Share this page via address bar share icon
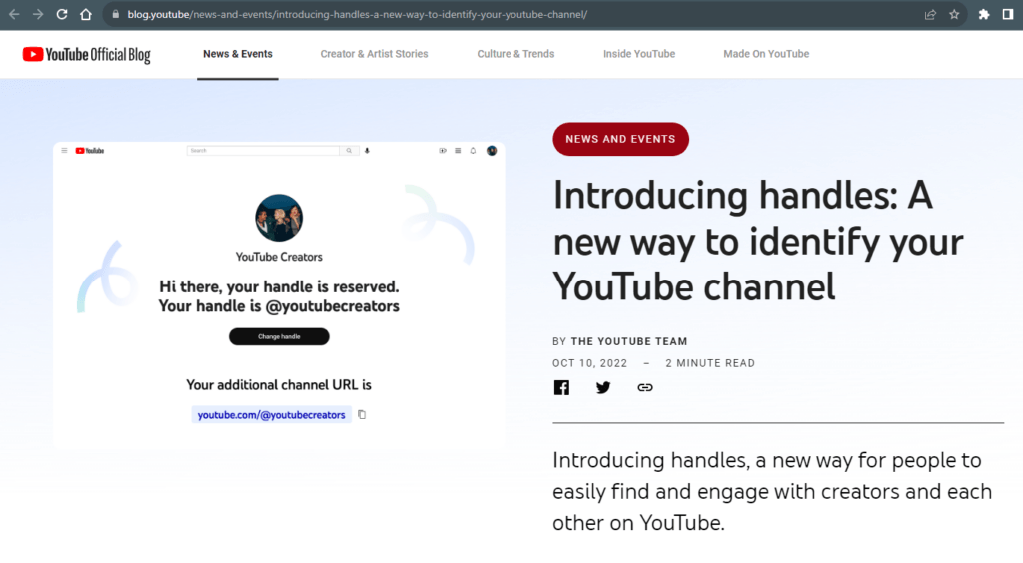 pyautogui.click(x=930, y=14)
